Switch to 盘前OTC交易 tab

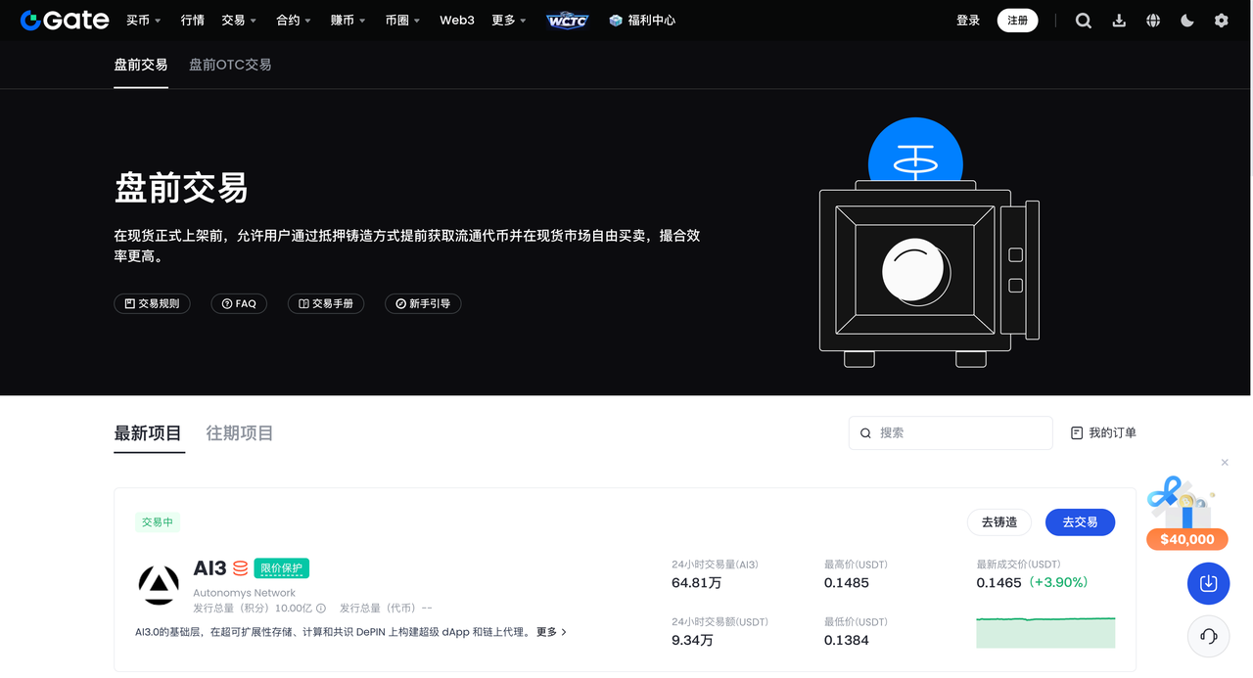230,65
